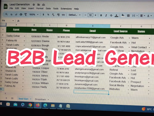Select the paint format roller icon
The image size is (154, 116).
click(26, 15)
